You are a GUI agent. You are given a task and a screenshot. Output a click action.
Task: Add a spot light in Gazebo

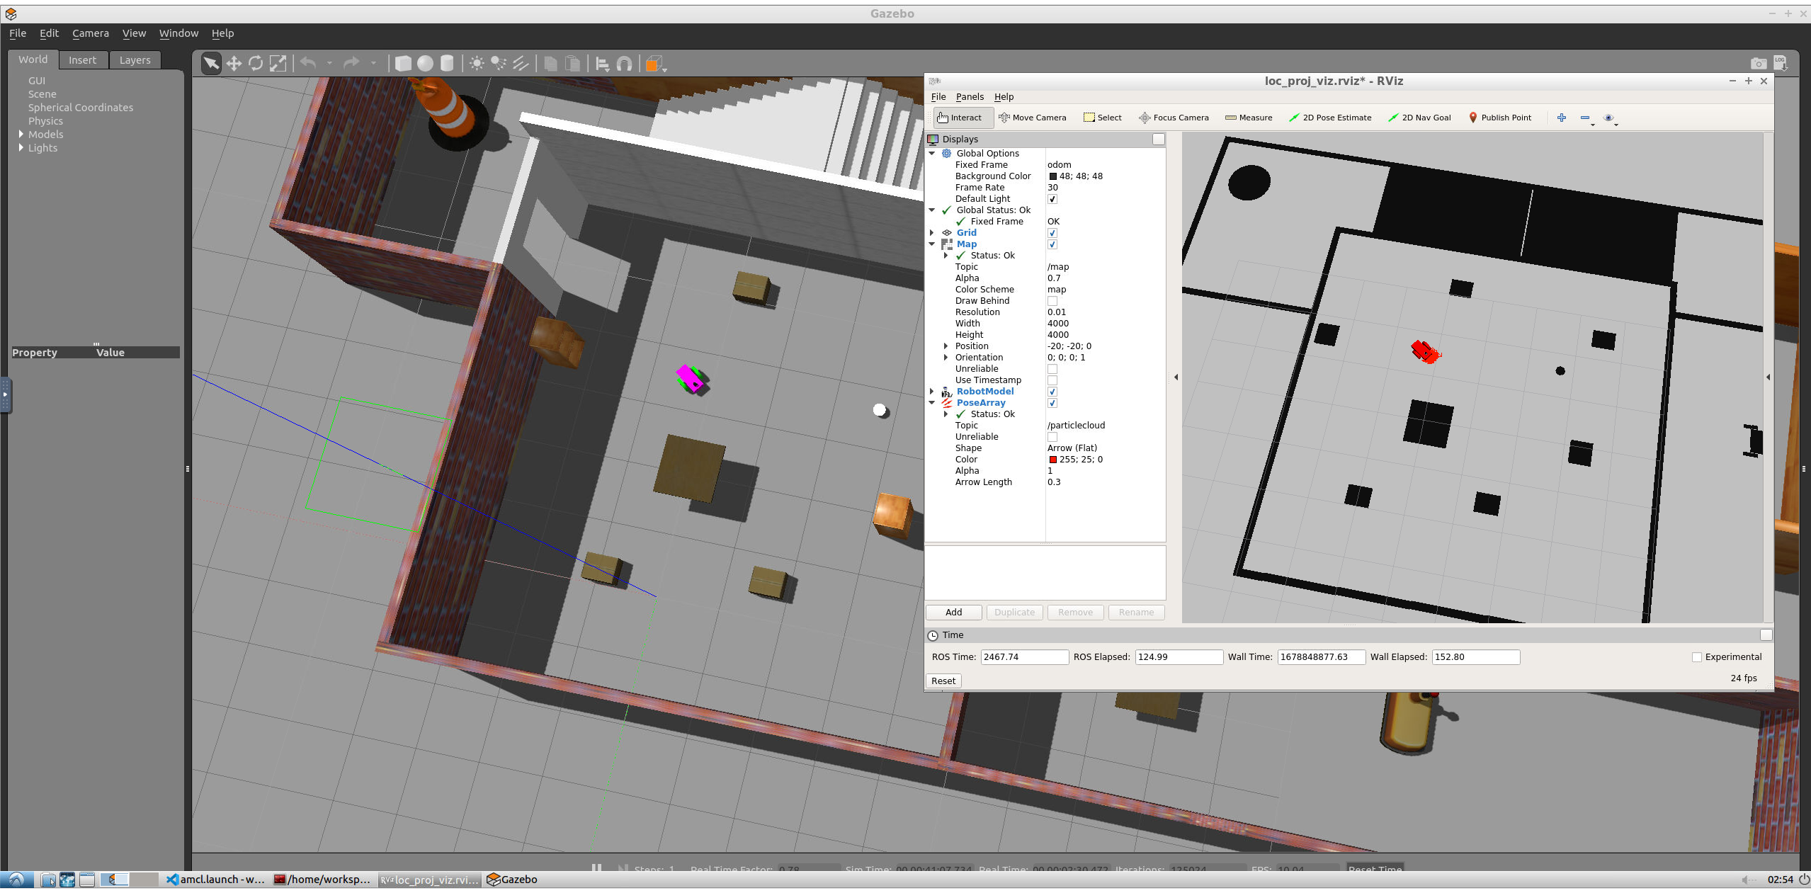click(x=499, y=64)
